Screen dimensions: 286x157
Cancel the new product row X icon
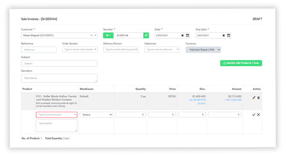pyautogui.click(x=259, y=115)
